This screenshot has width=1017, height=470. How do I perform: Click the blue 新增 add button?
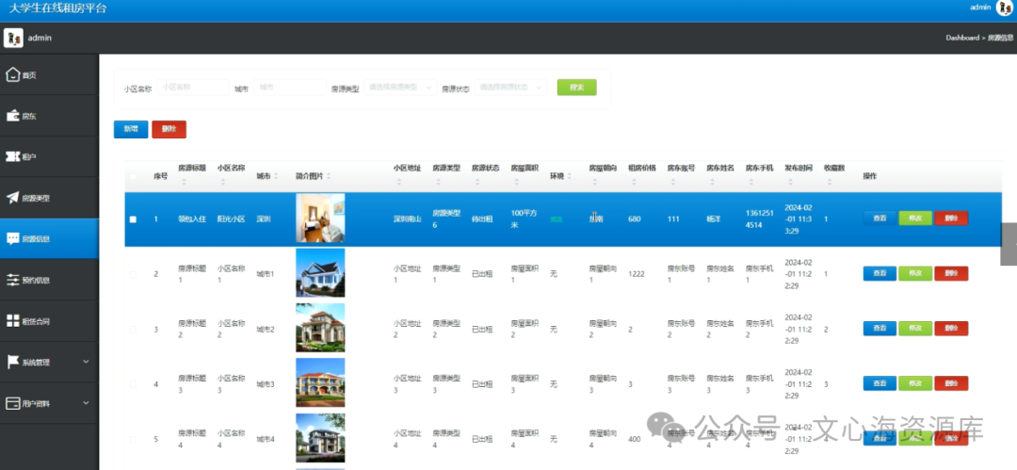[x=131, y=129]
